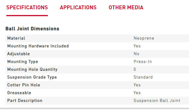Click the No value for Adjustable
The width and height of the screenshot is (189, 110).
pyautogui.click(x=136, y=54)
